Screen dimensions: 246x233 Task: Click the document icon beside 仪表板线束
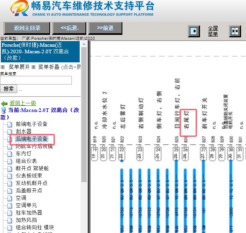10,176
